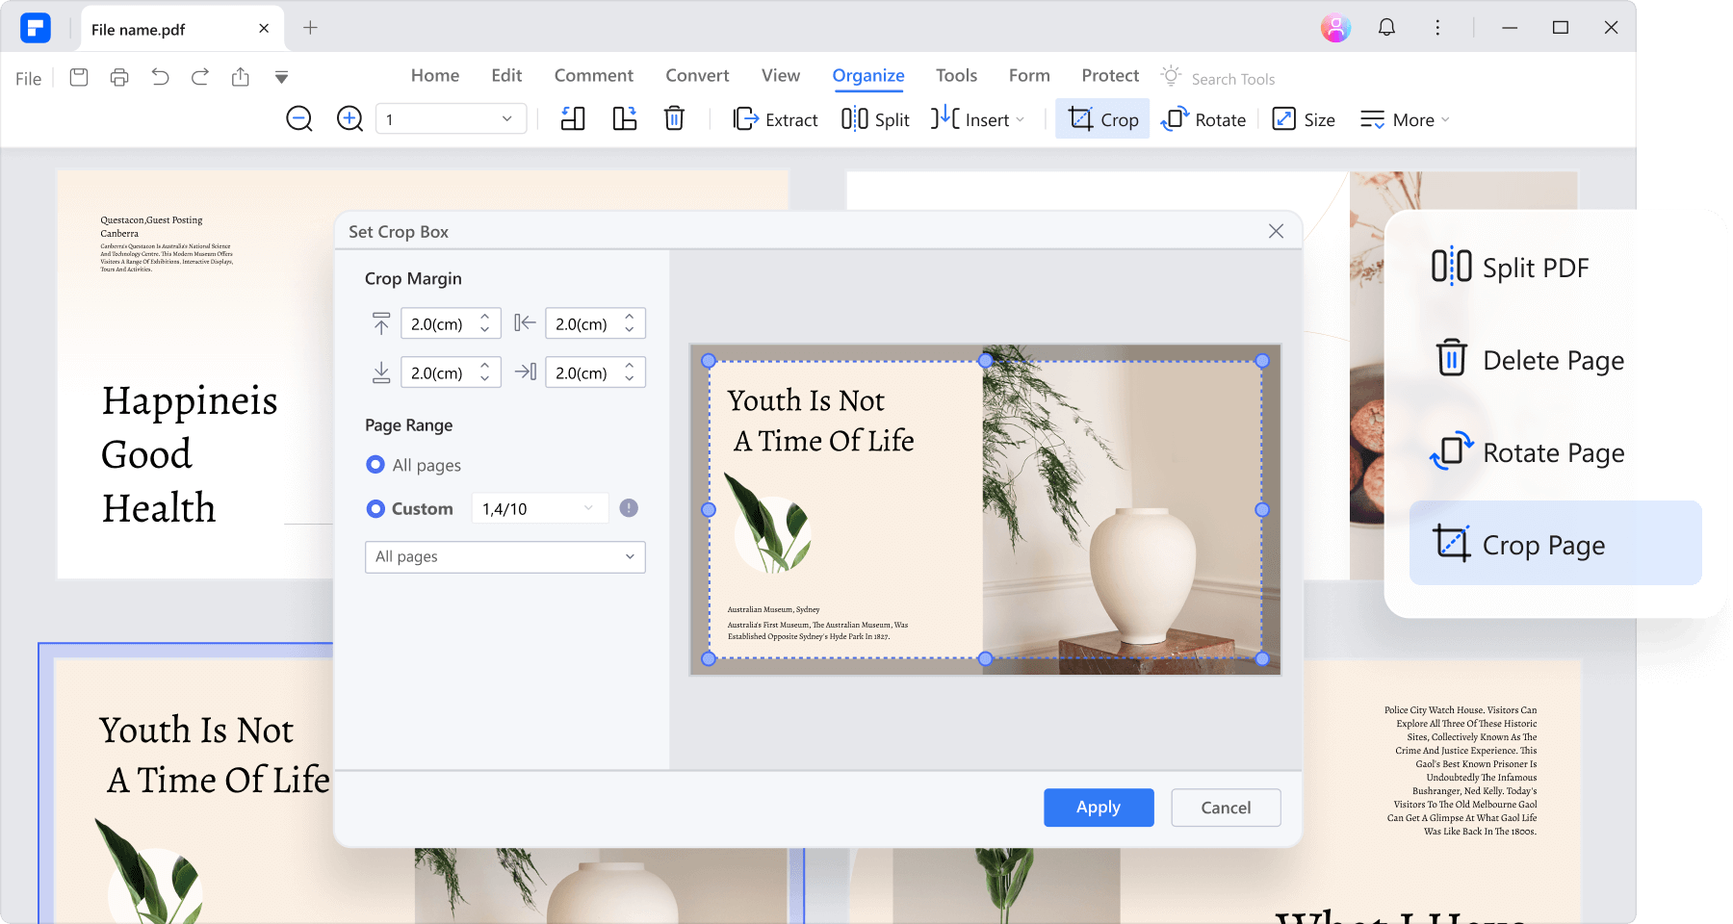
Task: Adjust left margin stepper arrows
Action: (630, 323)
